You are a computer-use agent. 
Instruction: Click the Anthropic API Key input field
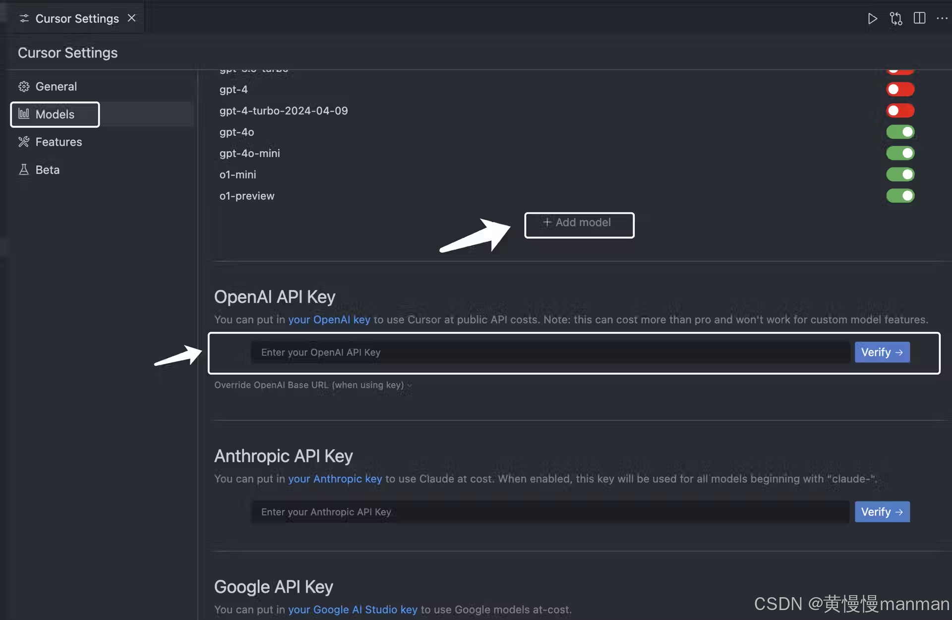click(x=550, y=512)
